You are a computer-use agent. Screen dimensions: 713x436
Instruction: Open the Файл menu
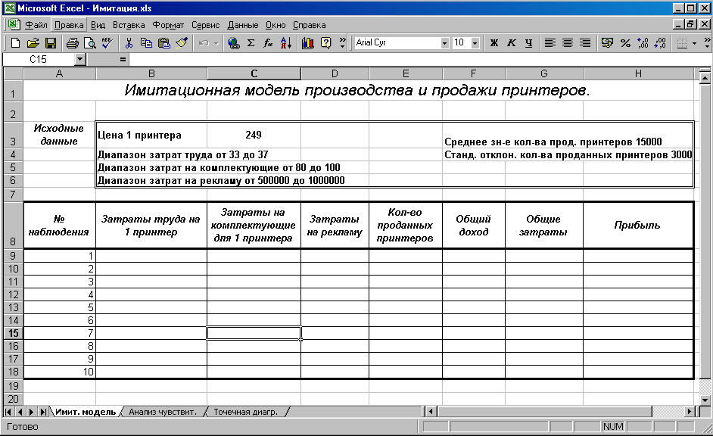[36, 25]
